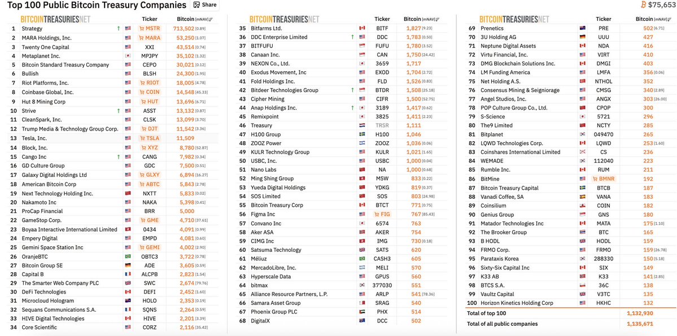Open the BMNR ticker cart link
Image resolution: width=677 pixels, height=336 pixels.
tap(604, 178)
